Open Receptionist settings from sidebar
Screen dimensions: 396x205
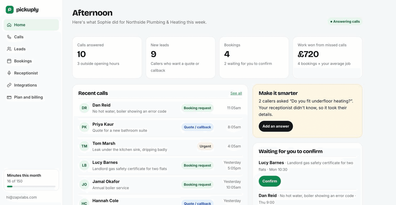pyautogui.click(x=31, y=73)
